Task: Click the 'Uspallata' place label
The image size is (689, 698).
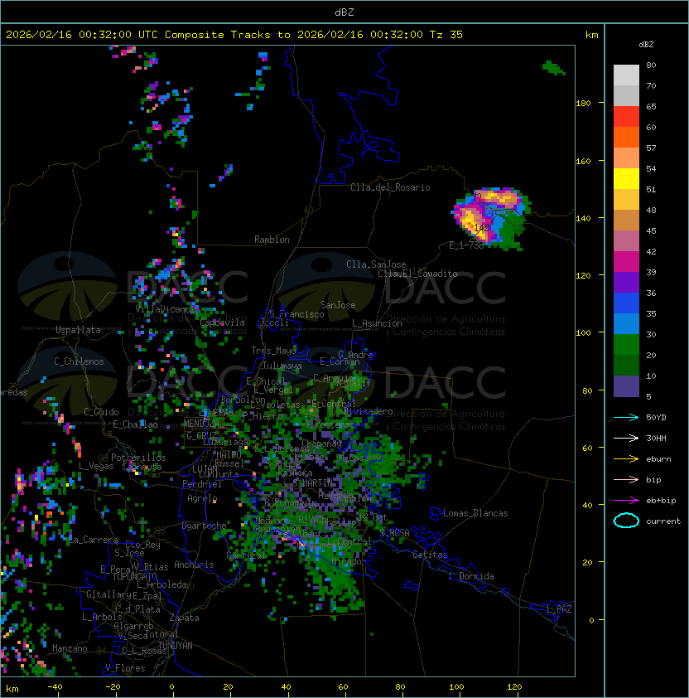Action: (x=78, y=330)
